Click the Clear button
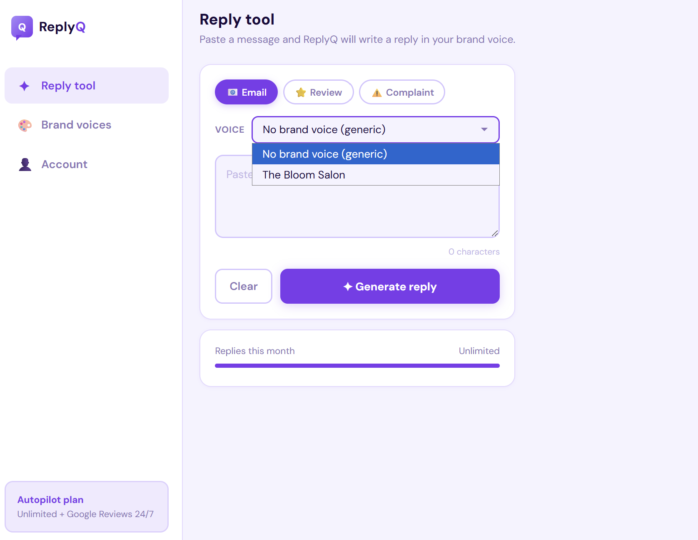Image resolution: width=698 pixels, height=540 pixels. (x=243, y=286)
